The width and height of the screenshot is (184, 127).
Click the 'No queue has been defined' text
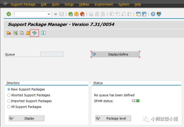(x=114, y=95)
